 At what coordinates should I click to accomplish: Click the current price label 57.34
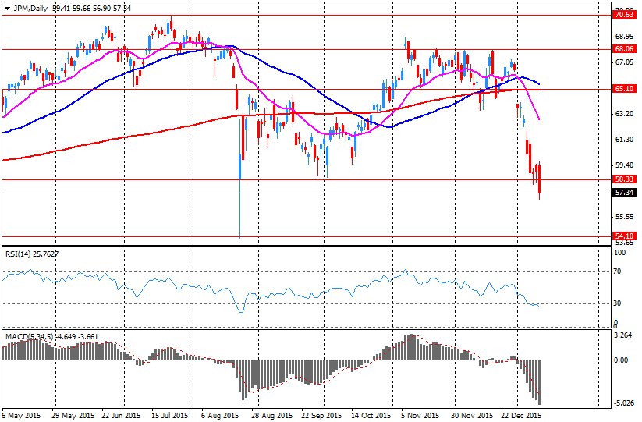[624, 193]
